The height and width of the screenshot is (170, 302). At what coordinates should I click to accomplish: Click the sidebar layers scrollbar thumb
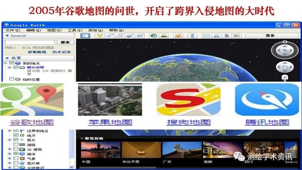72,144
